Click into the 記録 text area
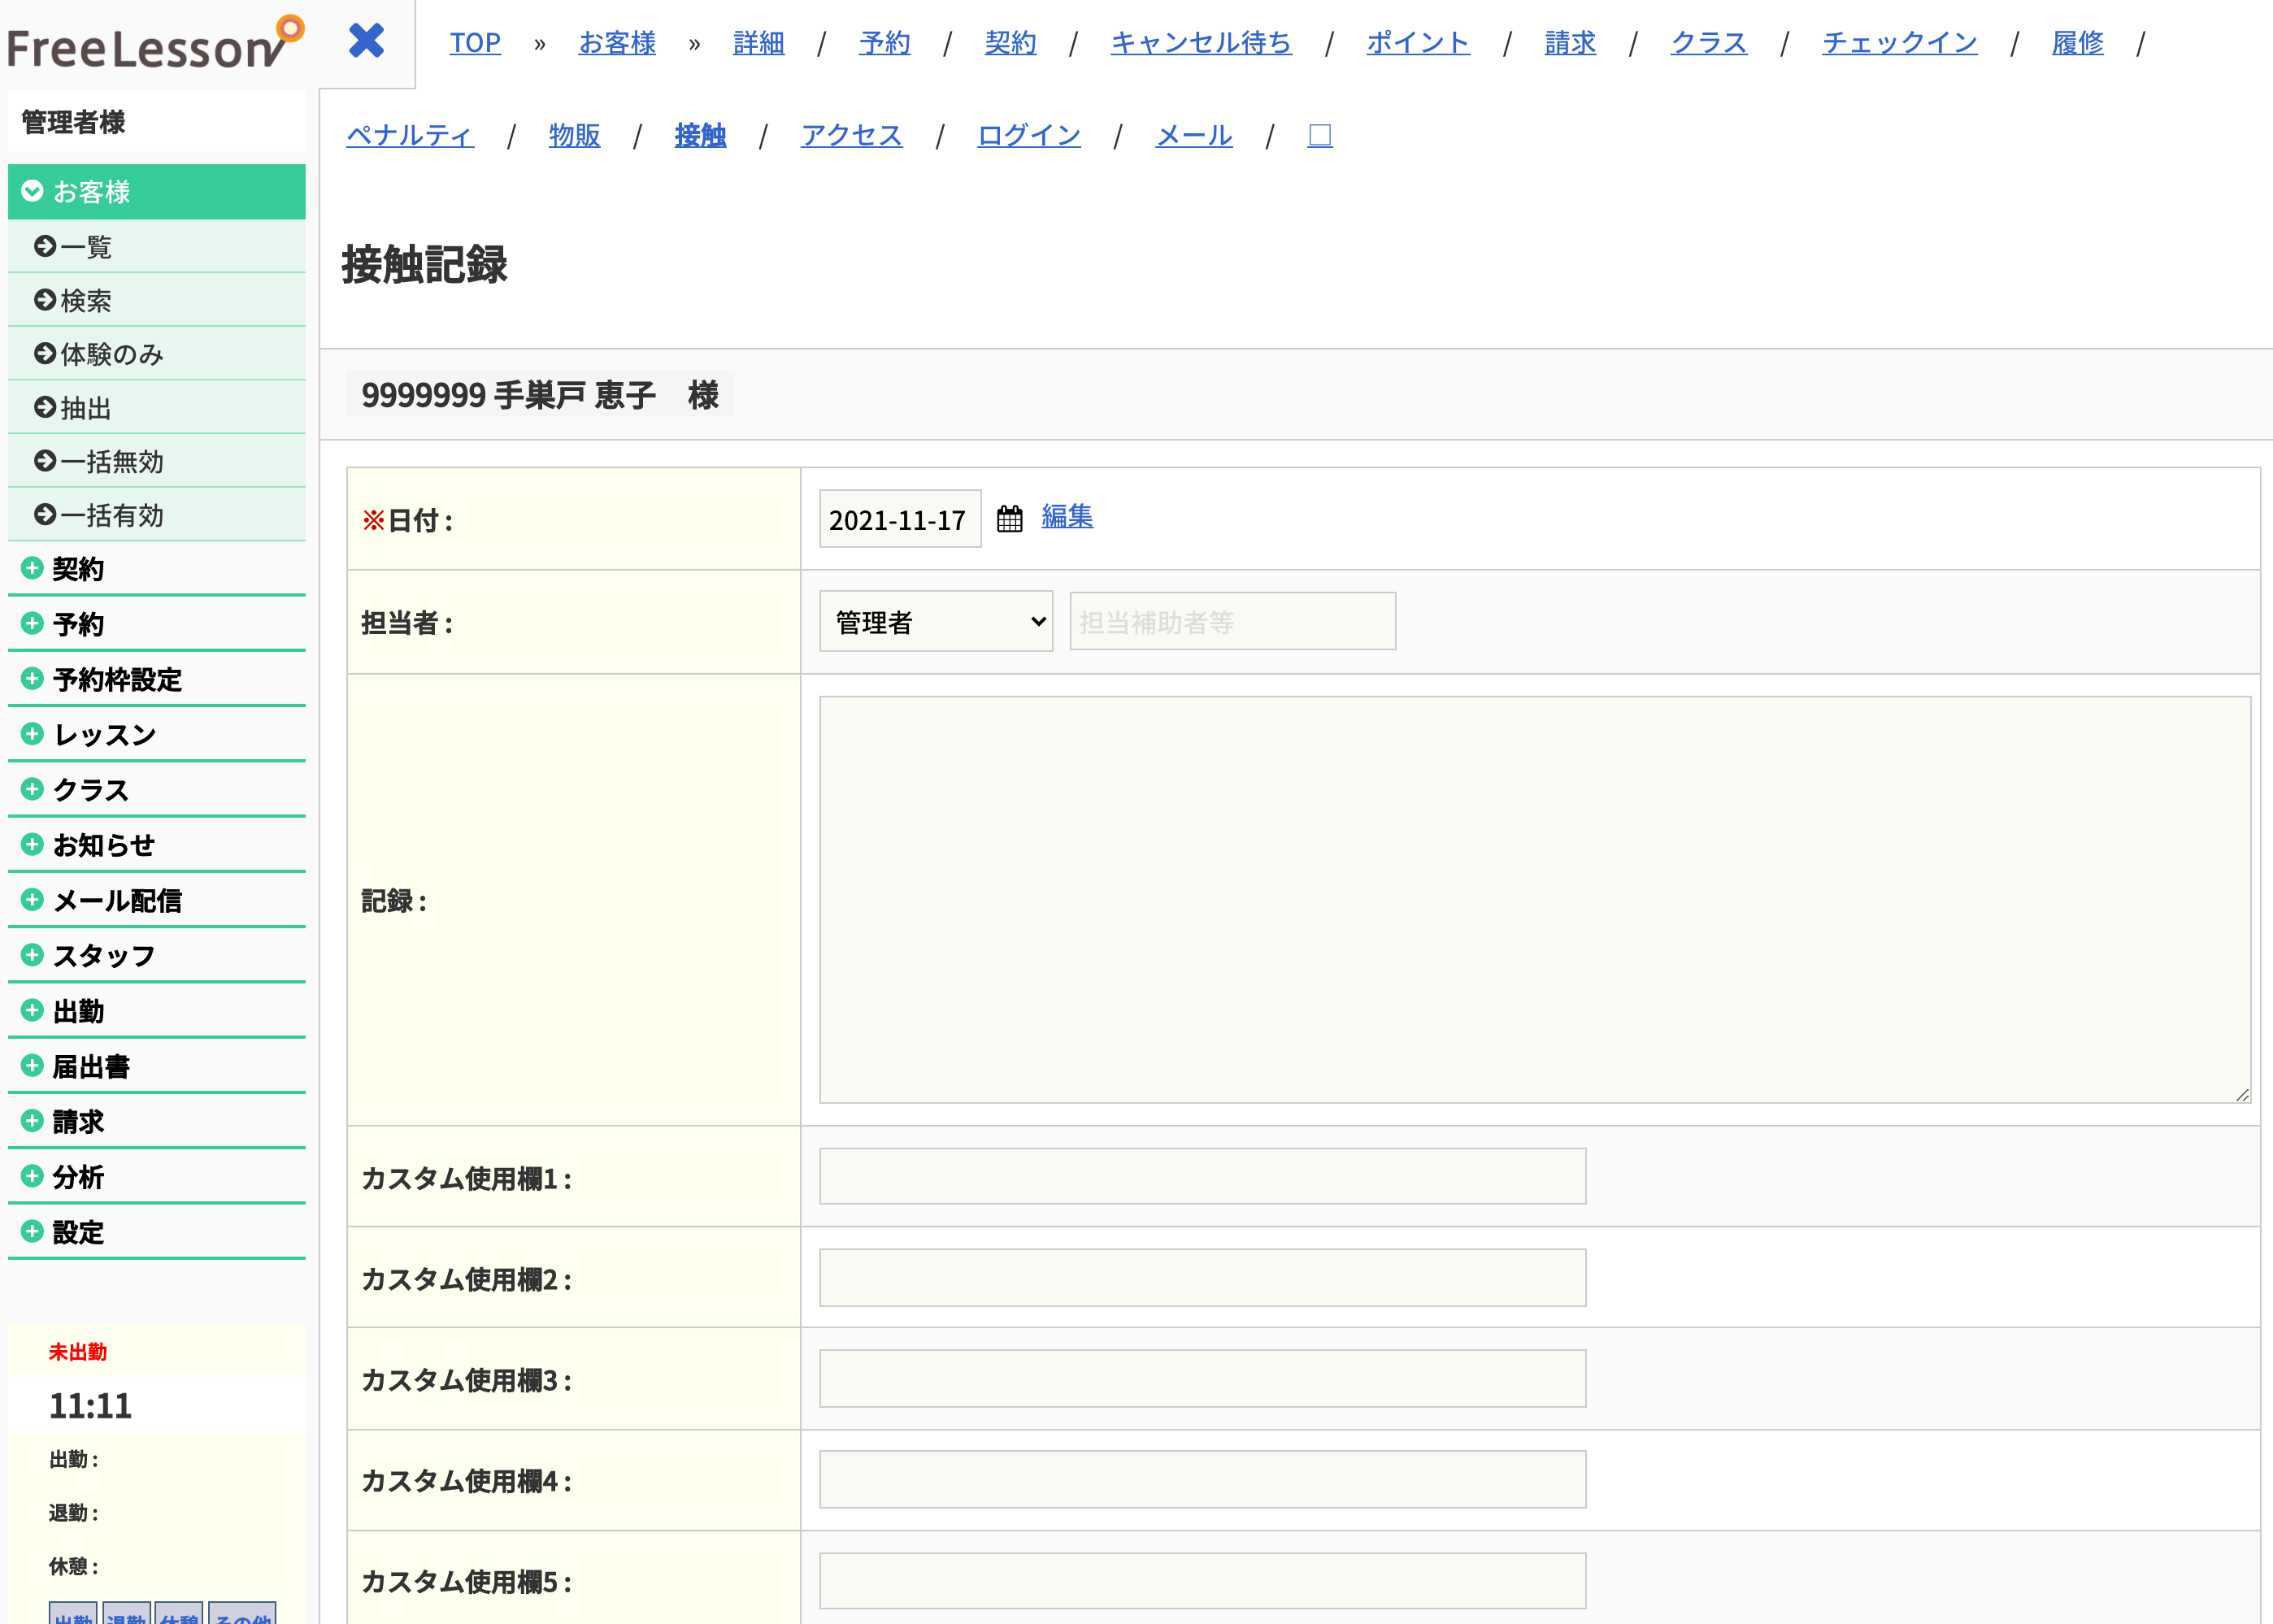The width and height of the screenshot is (2273, 1624). 1535,900
